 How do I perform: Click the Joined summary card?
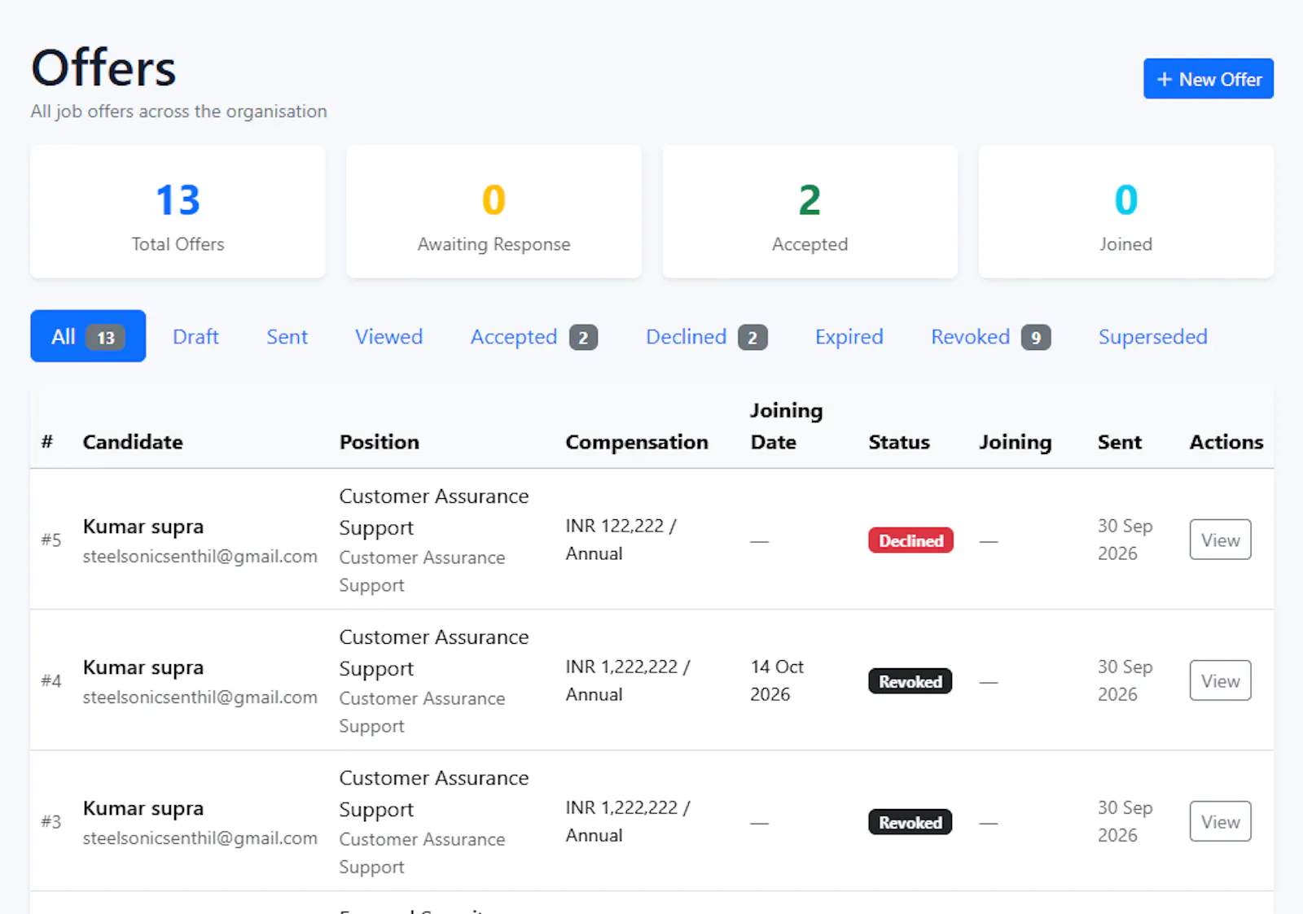(1125, 212)
